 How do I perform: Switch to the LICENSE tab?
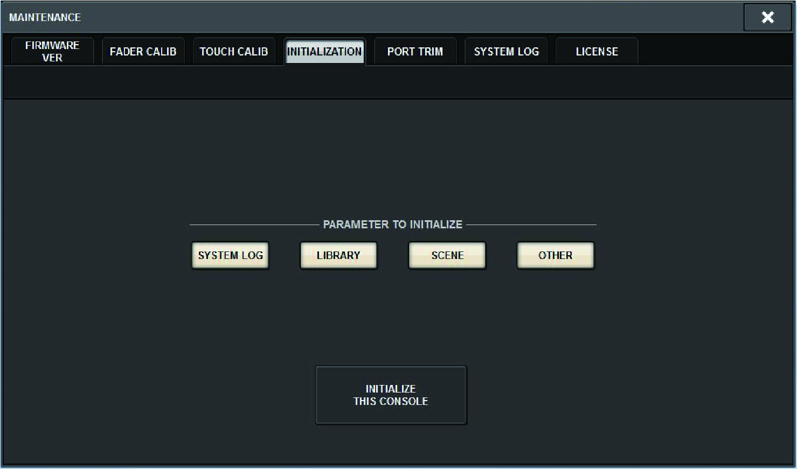pyautogui.click(x=596, y=51)
